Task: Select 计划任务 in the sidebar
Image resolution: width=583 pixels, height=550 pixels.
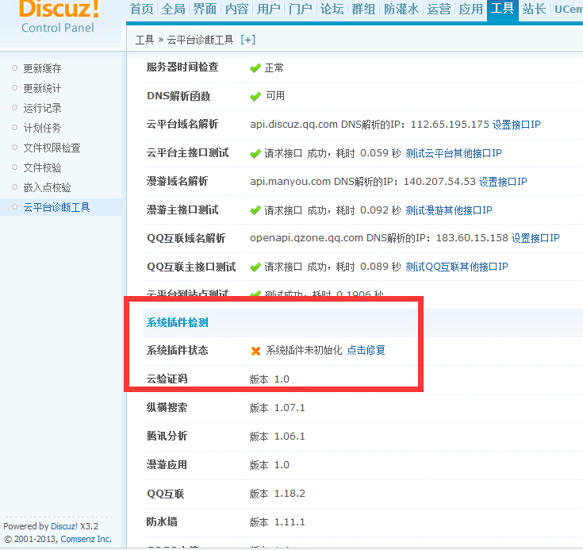Action: tap(42, 128)
